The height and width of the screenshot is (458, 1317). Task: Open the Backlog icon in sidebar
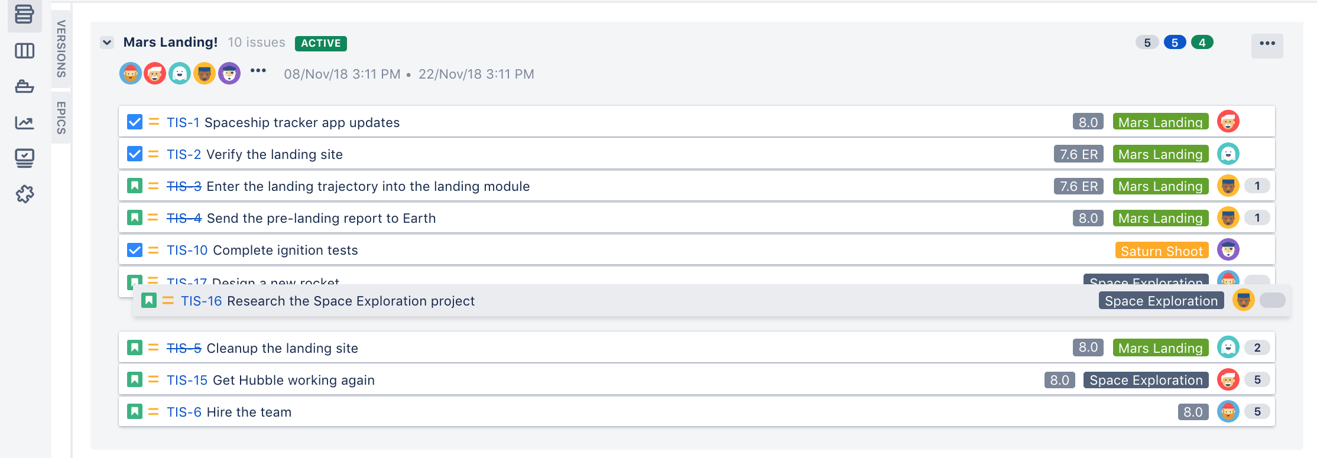[24, 14]
